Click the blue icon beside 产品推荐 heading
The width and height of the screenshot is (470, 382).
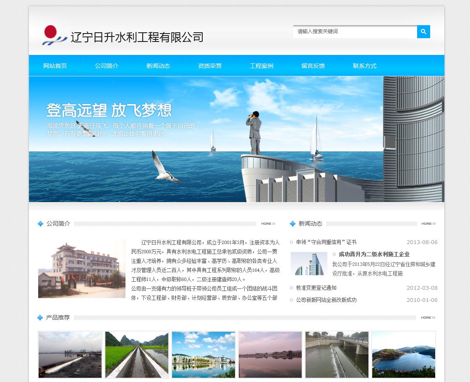(40, 318)
